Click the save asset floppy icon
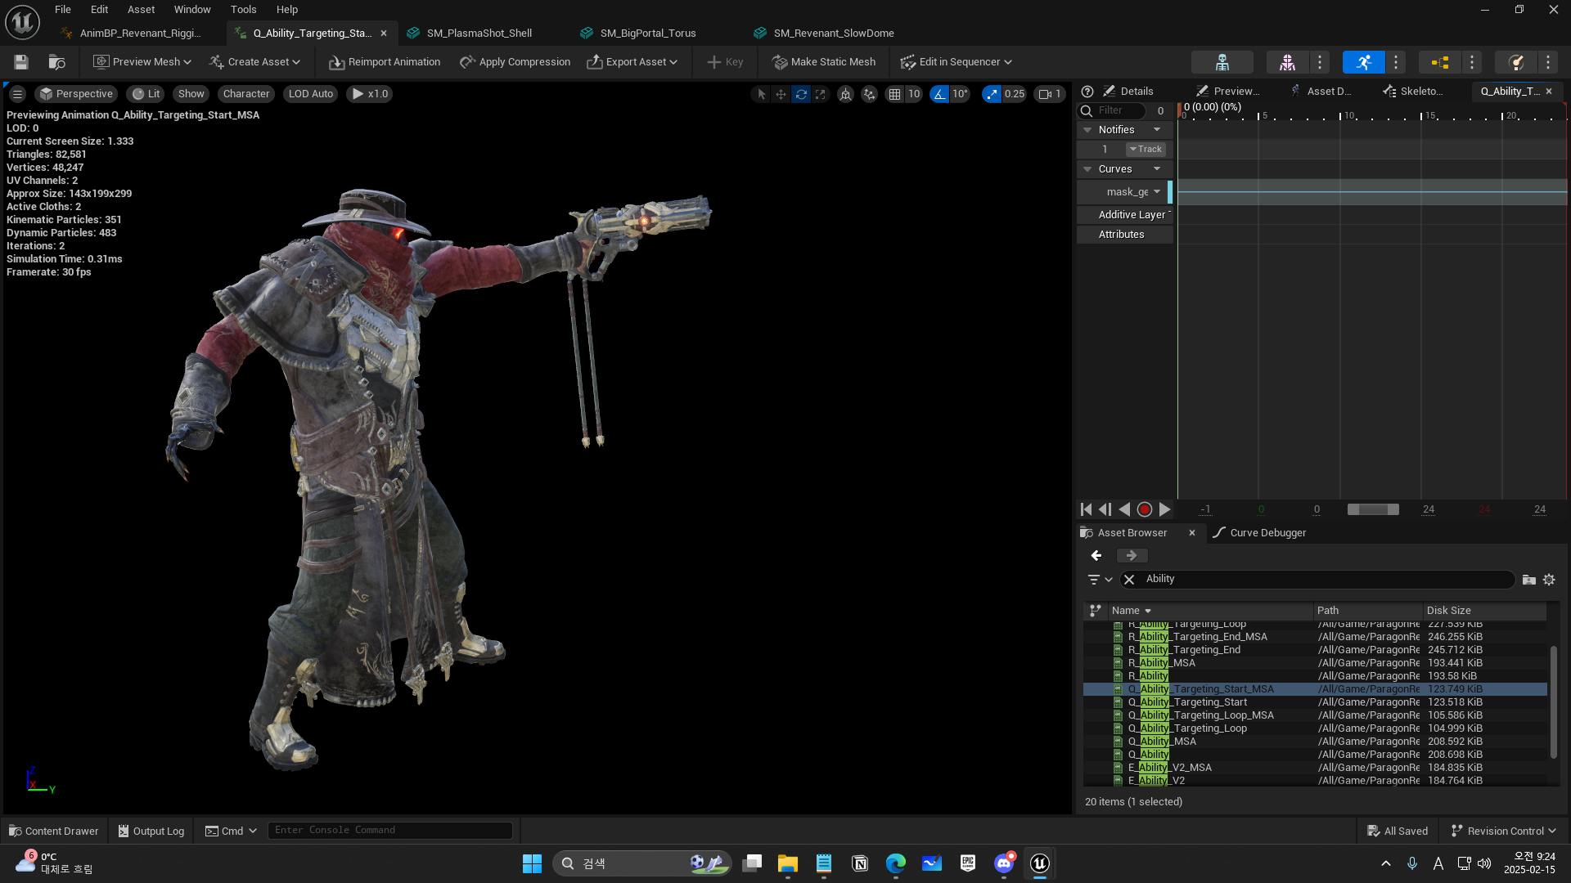The image size is (1571, 883). coord(21,62)
